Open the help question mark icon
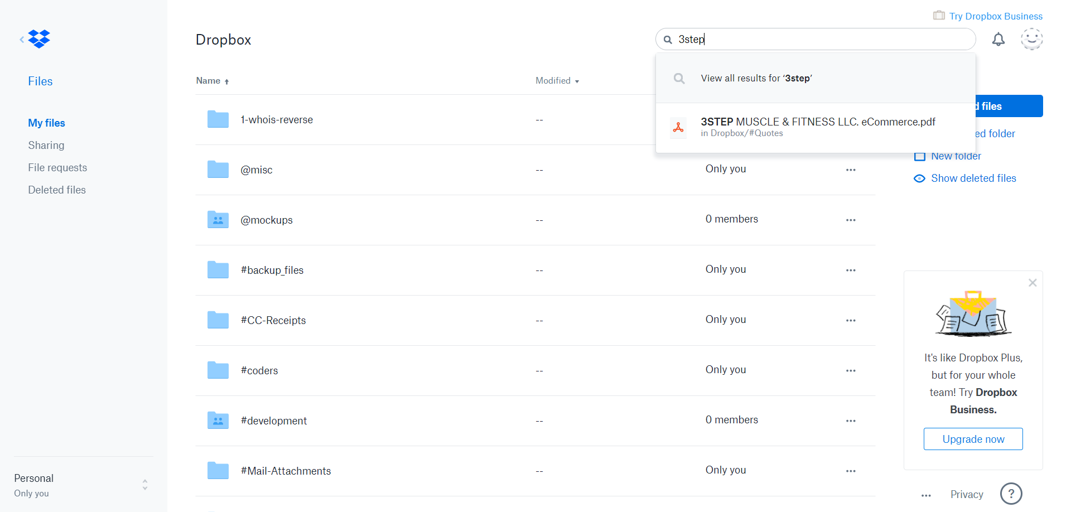Screen dimensions: 1071x512 click(x=1011, y=494)
